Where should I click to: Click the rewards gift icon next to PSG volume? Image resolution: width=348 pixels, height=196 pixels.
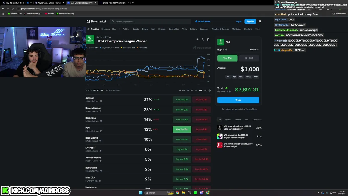click(101, 131)
